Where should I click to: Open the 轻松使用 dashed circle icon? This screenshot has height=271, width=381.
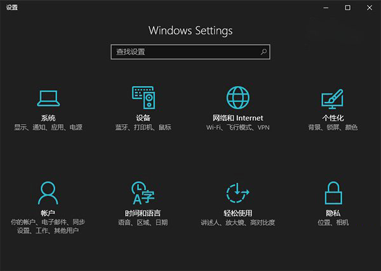[x=237, y=193]
